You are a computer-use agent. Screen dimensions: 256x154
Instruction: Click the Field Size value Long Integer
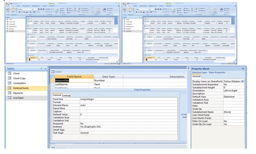[x=128, y=99]
